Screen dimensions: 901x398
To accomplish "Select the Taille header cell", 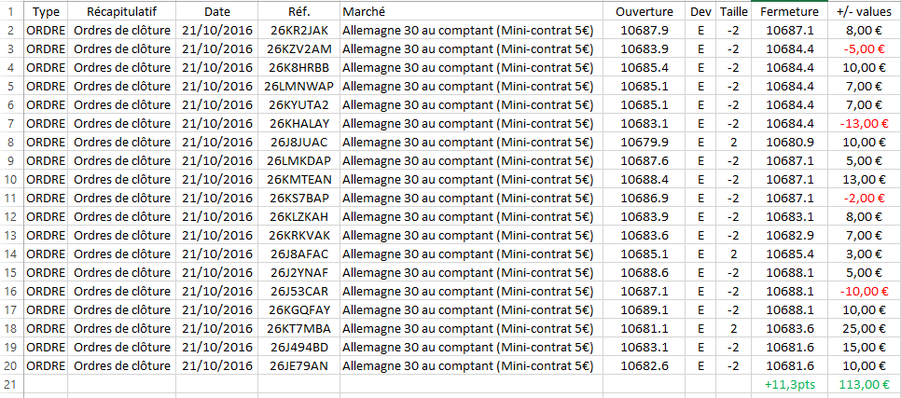I will 733,12.
